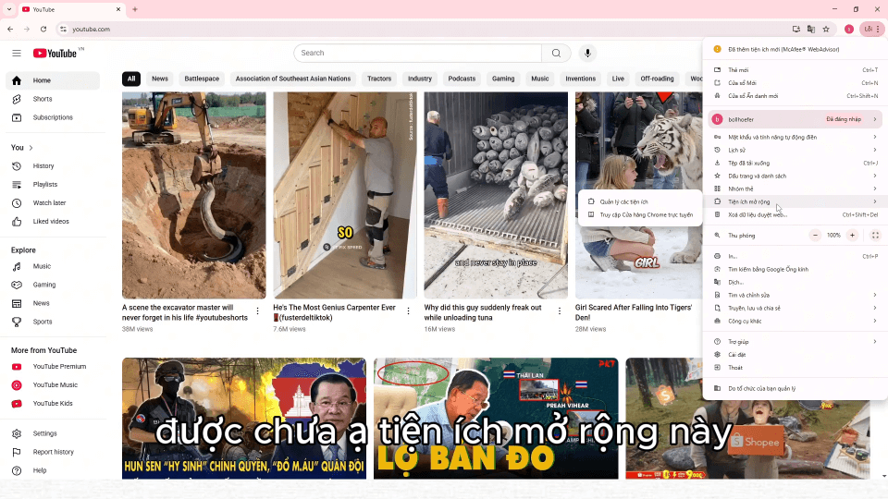Explore Gaming category

pyautogui.click(x=53, y=285)
